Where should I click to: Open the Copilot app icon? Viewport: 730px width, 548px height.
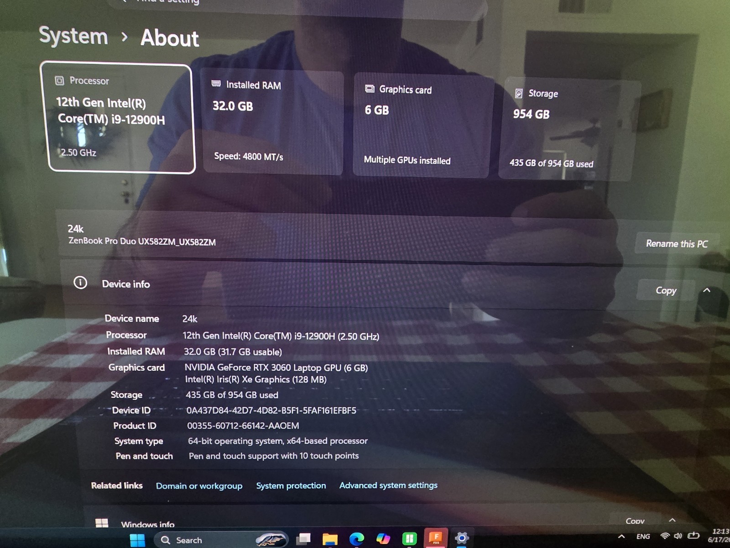coord(383,539)
